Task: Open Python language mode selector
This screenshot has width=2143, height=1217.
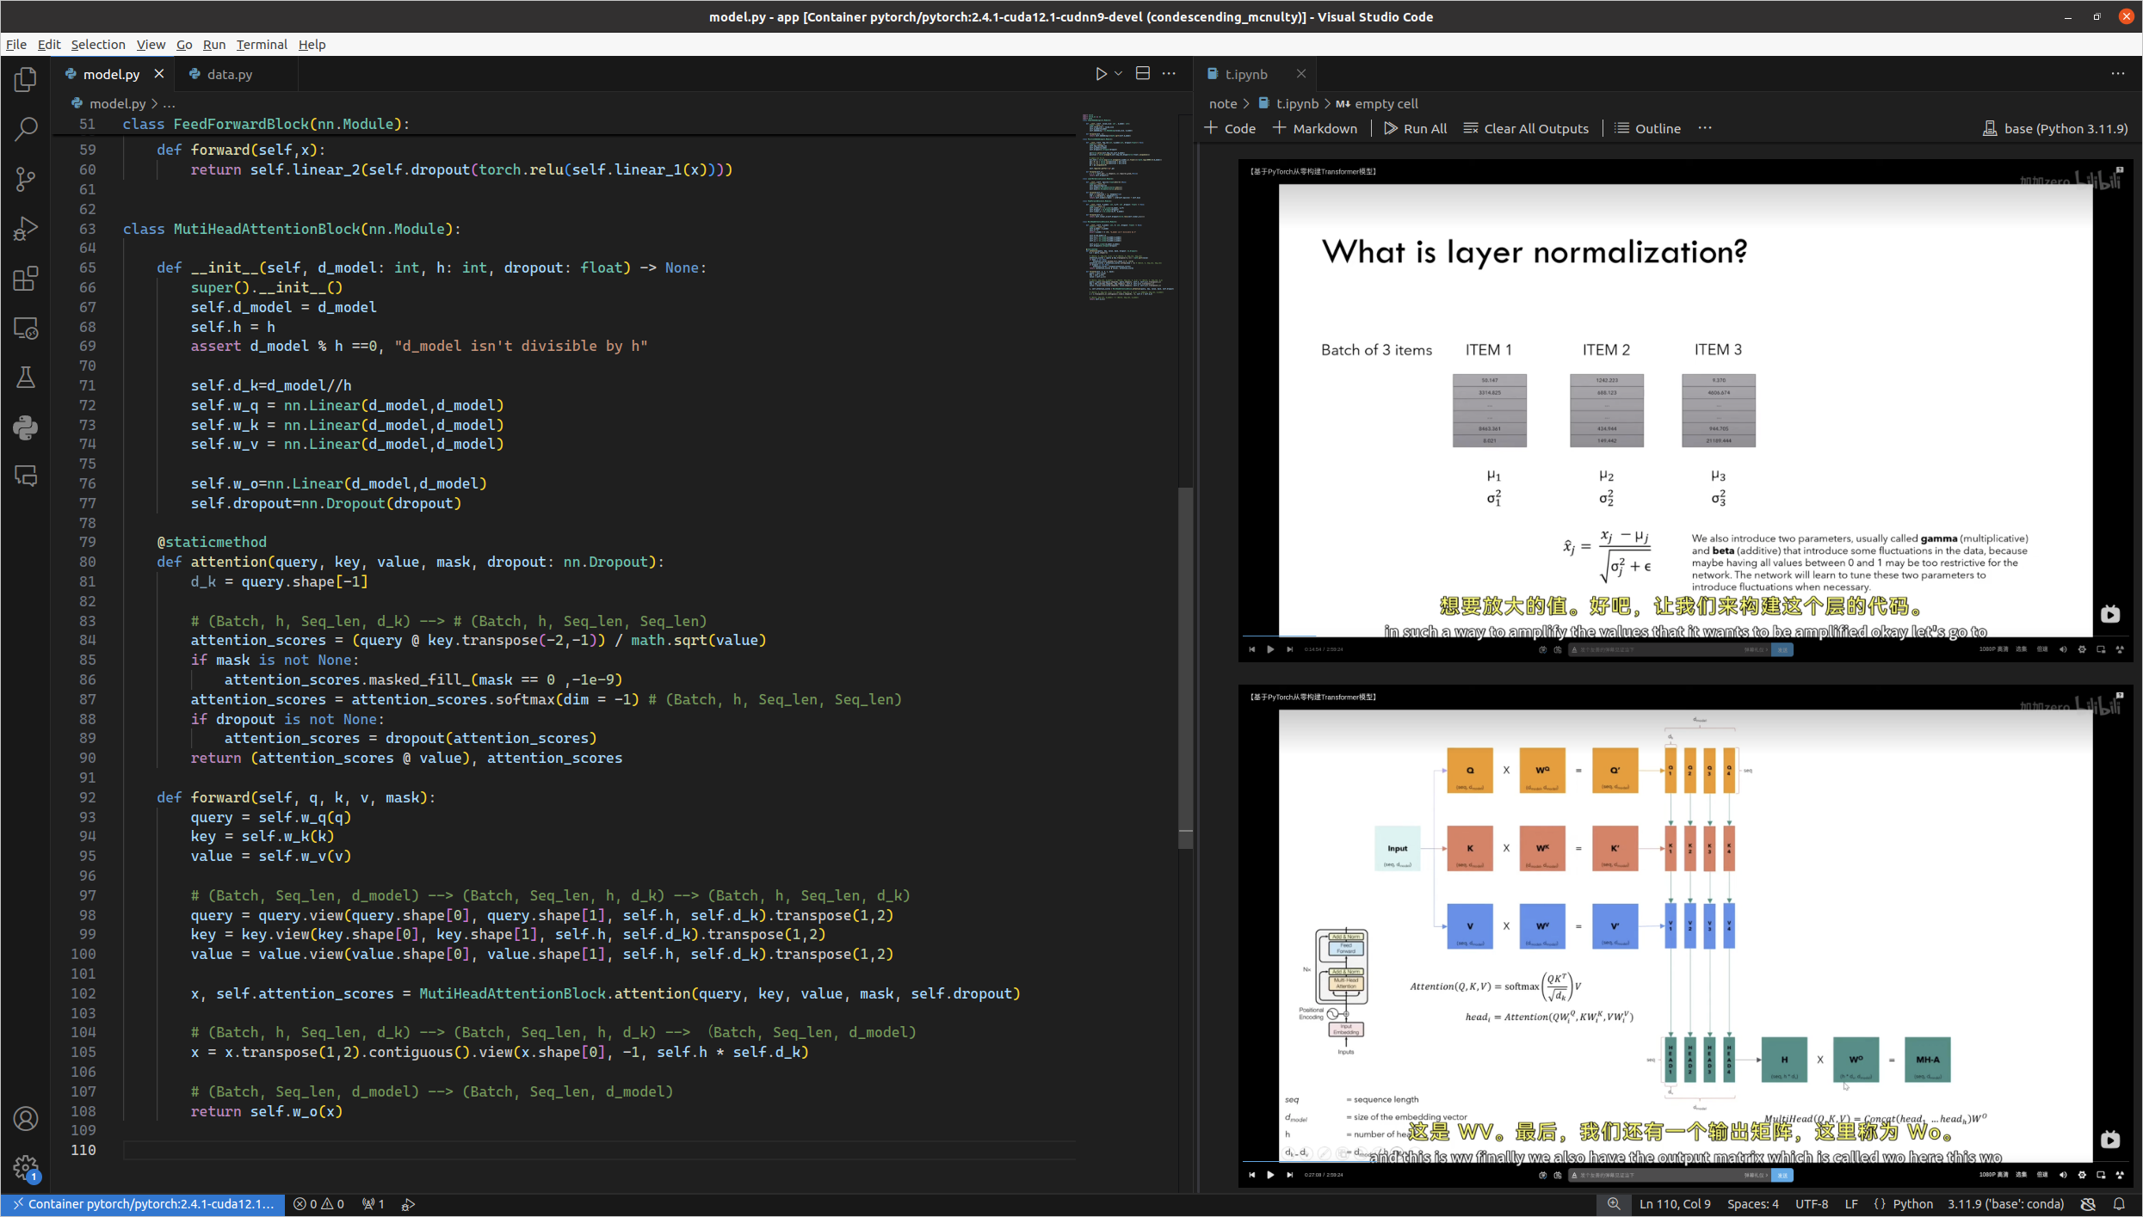Action: [1912, 1204]
